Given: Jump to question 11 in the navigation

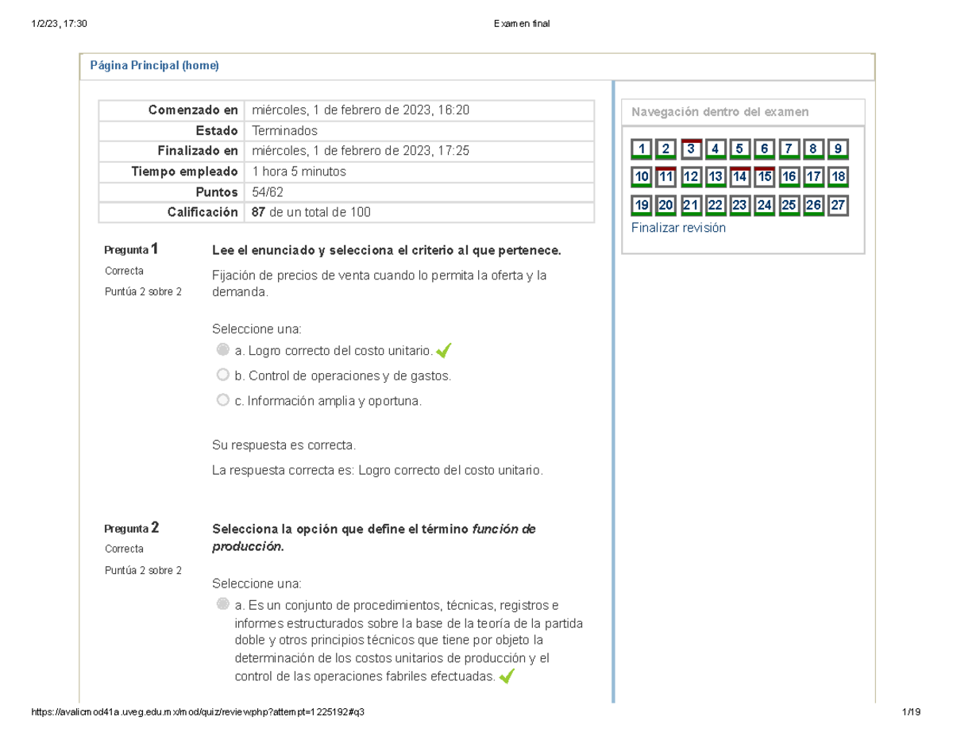Looking at the screenshot, I should (x=666, y=176).
